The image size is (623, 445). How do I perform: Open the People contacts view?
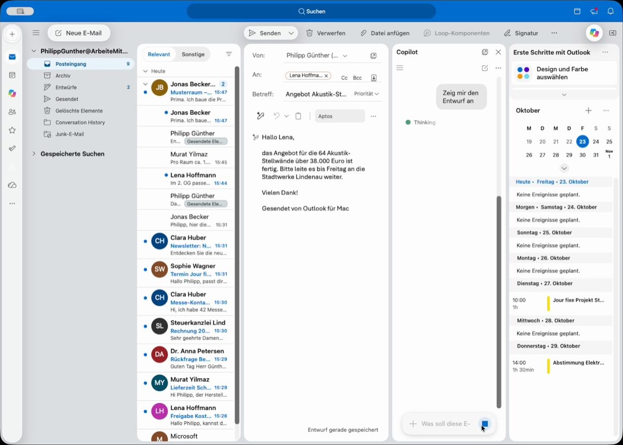[x=12, y=112]
